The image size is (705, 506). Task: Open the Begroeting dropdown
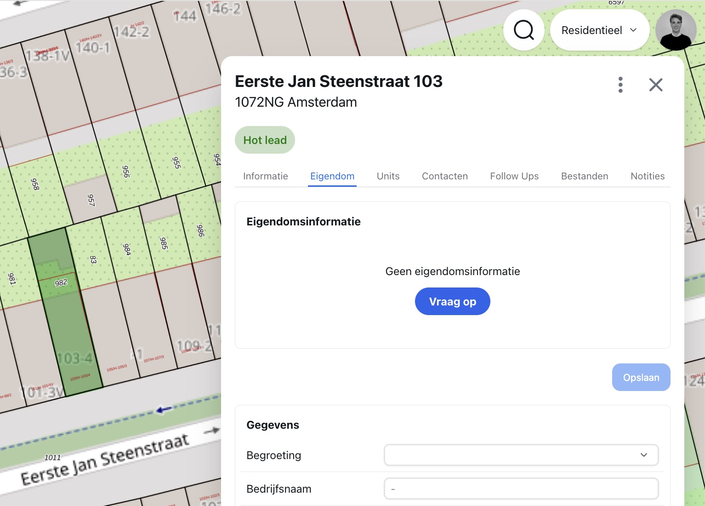521,455
